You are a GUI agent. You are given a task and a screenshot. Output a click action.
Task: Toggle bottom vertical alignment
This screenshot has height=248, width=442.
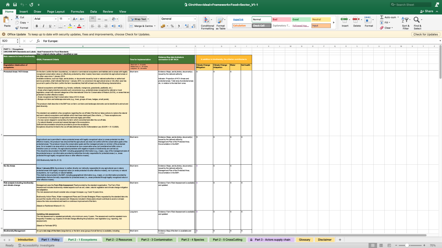[106, 19]
